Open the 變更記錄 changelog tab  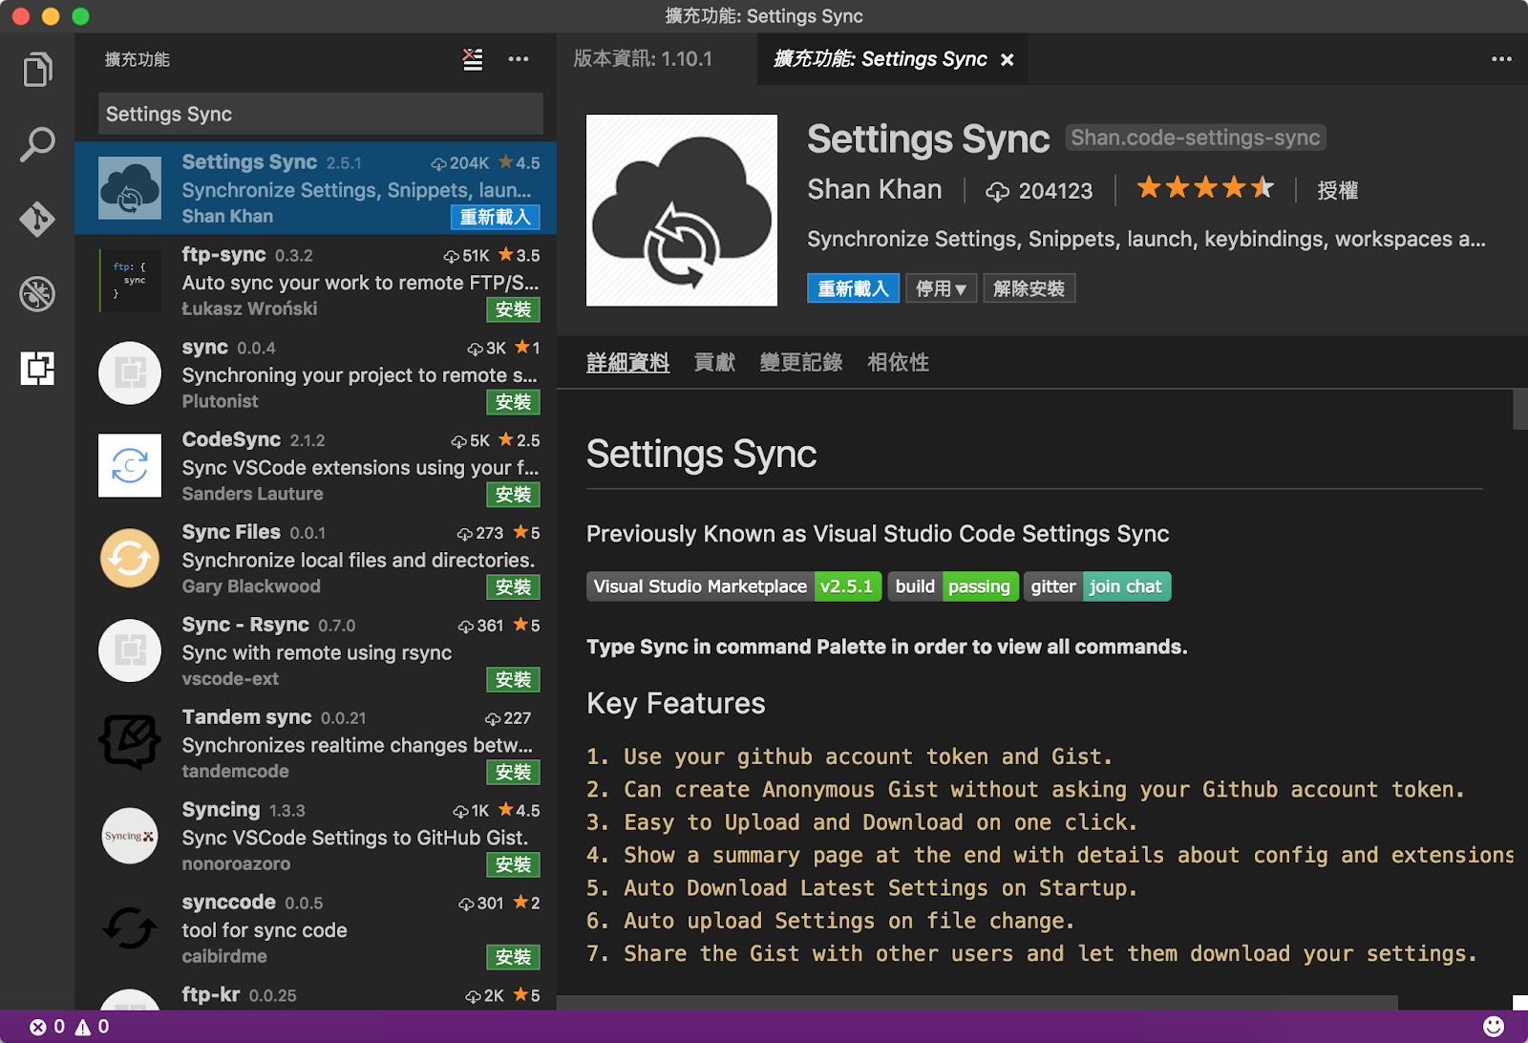click(801, 363)
